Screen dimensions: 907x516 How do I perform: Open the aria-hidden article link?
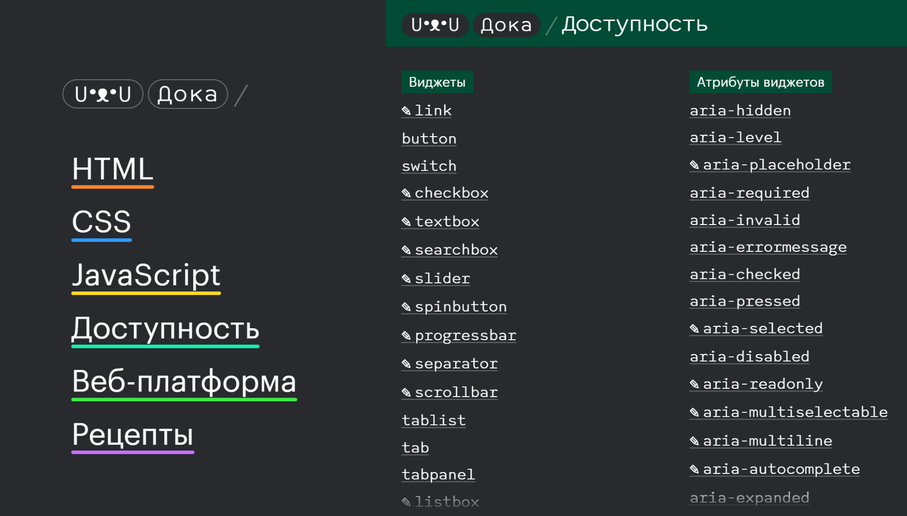tap(740, 110)
